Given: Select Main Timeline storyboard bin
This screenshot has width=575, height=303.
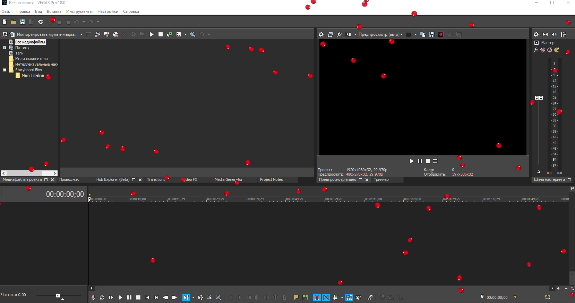Looking at the screenshot, I should coord(33,75).
